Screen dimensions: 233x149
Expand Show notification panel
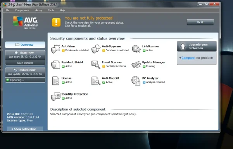(25, 129)
